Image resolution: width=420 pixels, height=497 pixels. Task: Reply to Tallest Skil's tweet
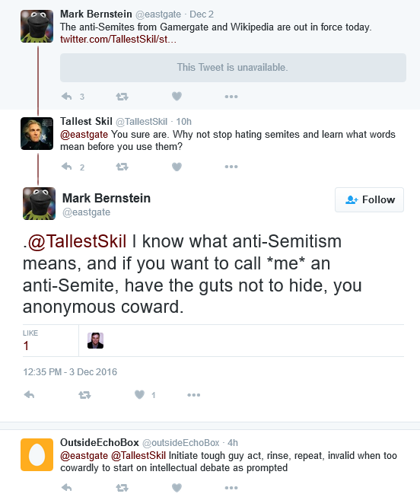(x=67, y=167)
